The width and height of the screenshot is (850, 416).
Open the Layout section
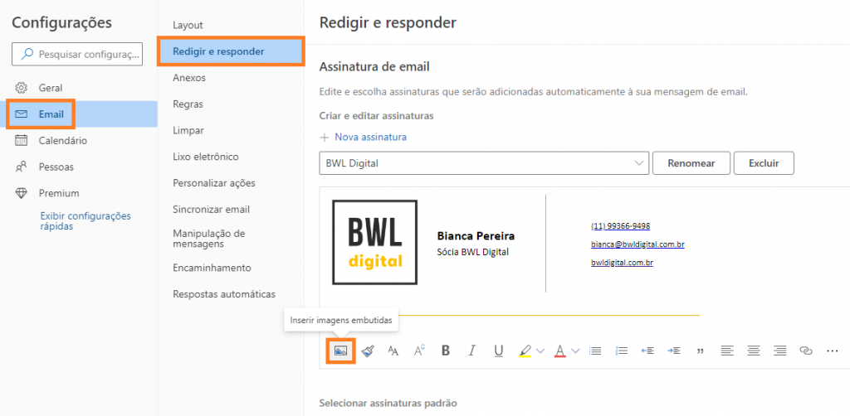pyautogui.click(x=188, y=25)
